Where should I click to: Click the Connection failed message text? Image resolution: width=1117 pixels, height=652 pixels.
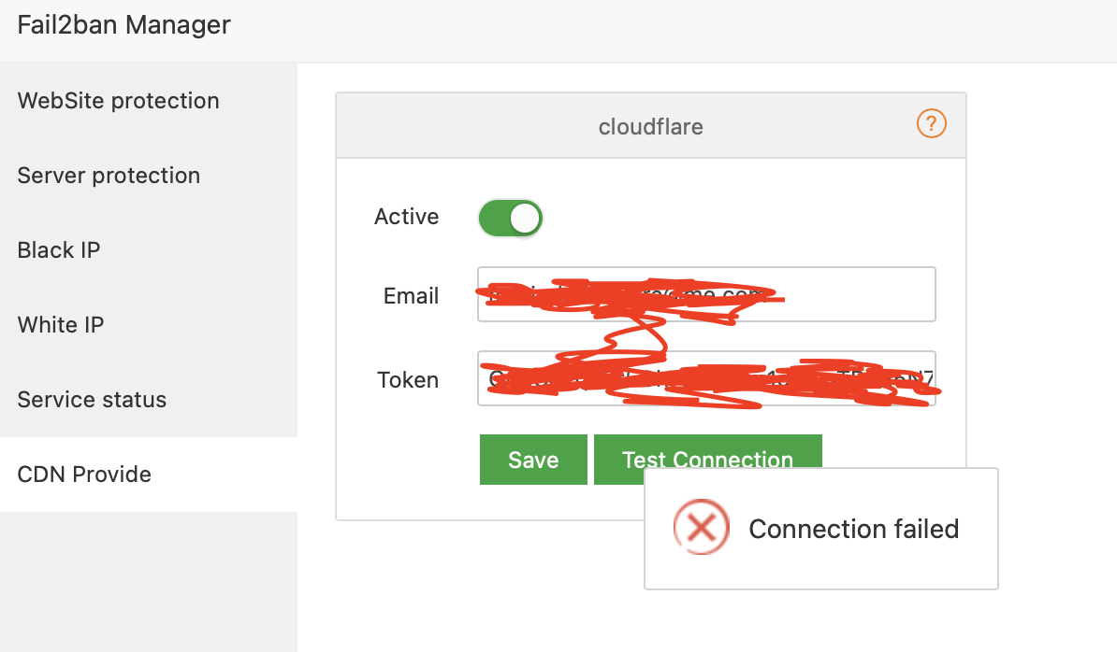click(852, 528)
